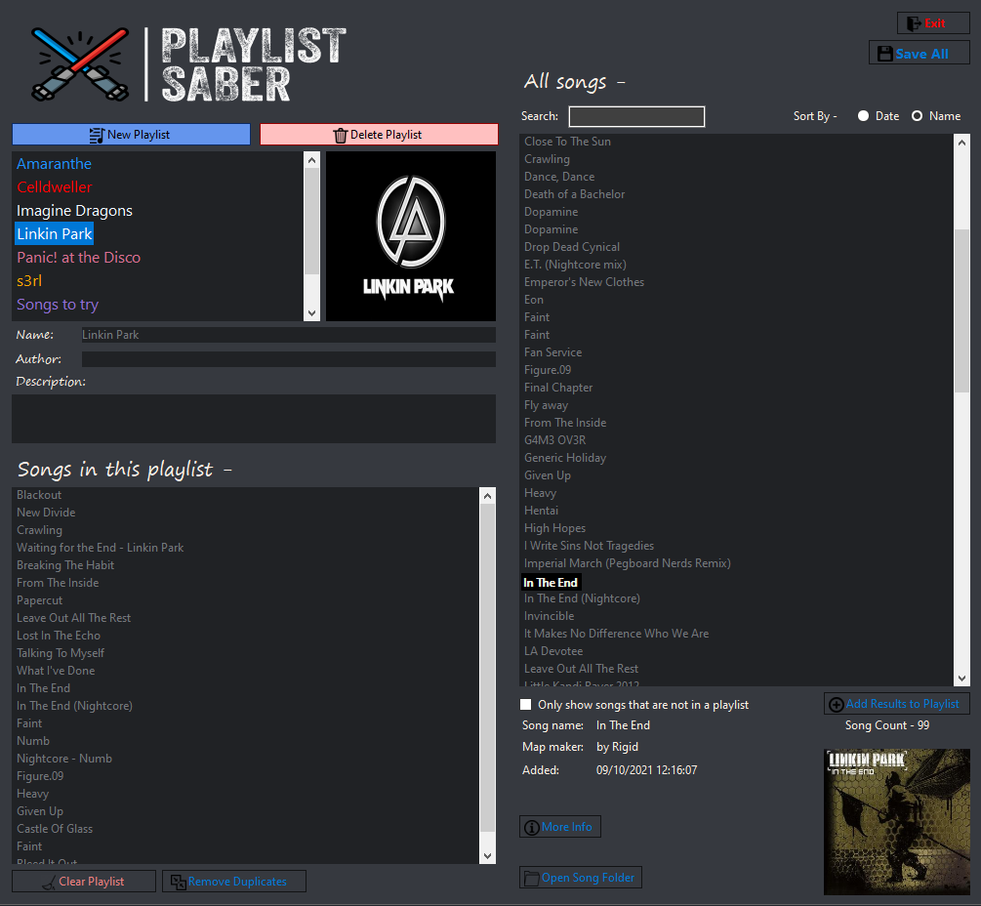Select Close To The Sun in All songs
This screenshot has height=906, width=981.
click(567, 142)
